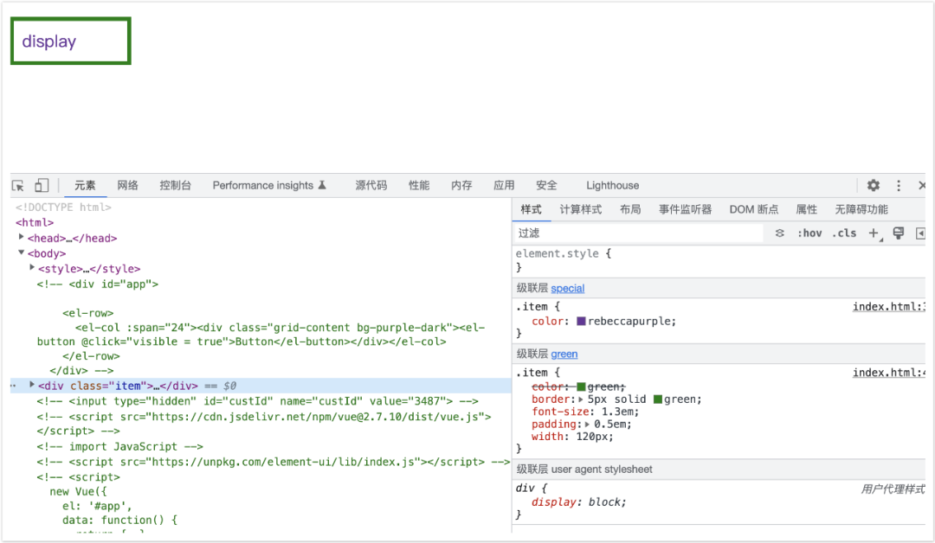
Task: Toggle the :hov element state panel
Action: click(809, 233)
